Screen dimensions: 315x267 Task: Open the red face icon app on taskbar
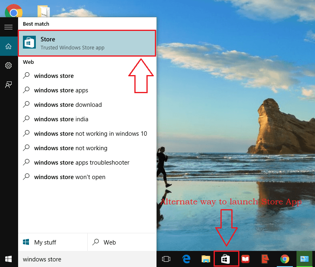click(265, 259)
